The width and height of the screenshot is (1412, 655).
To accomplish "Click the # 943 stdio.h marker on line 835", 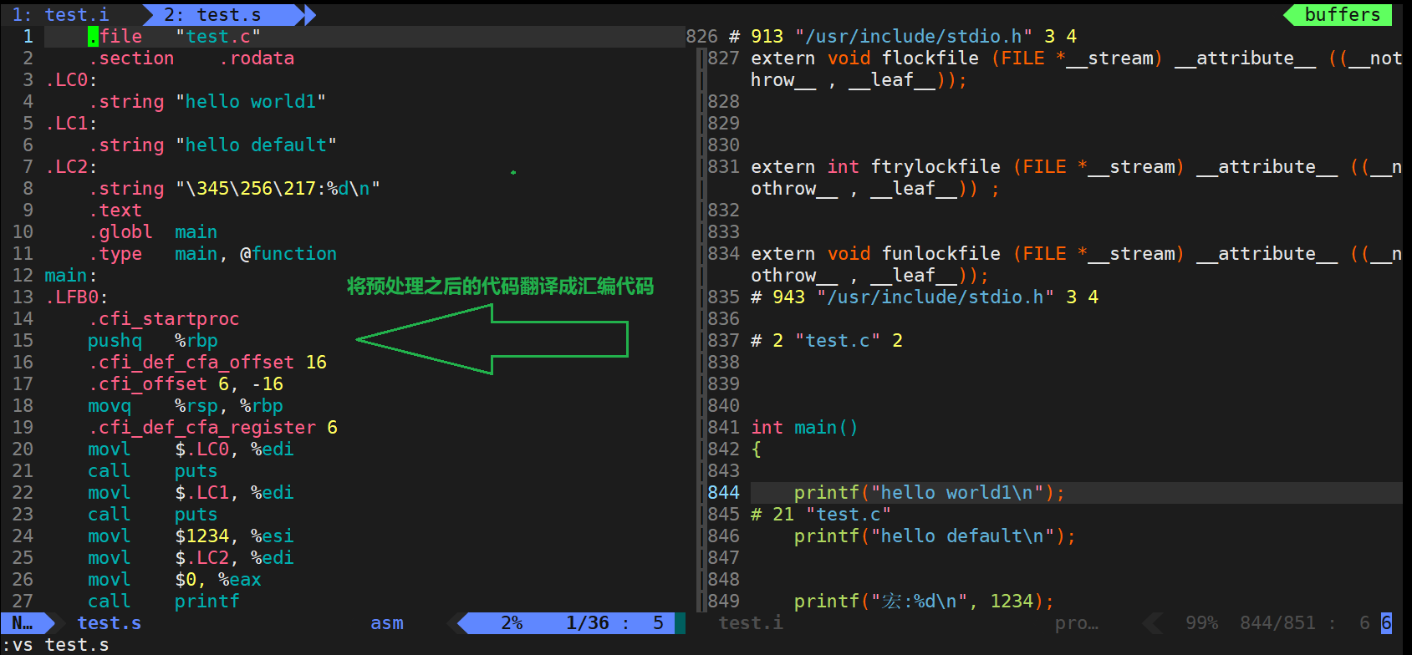I will (925, 297).
